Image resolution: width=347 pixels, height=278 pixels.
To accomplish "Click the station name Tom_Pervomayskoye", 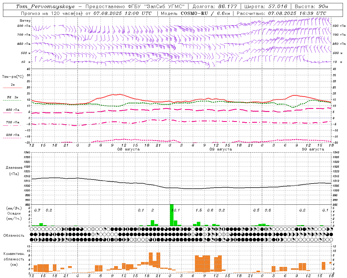I will pyautogui.click(x=45, y=7).
